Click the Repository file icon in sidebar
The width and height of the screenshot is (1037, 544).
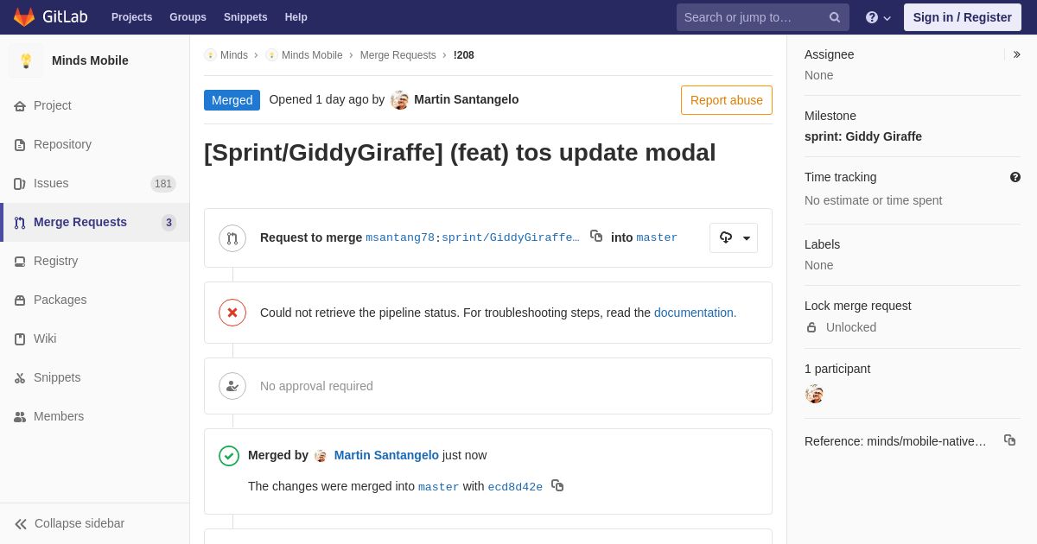tap(20, 145)
